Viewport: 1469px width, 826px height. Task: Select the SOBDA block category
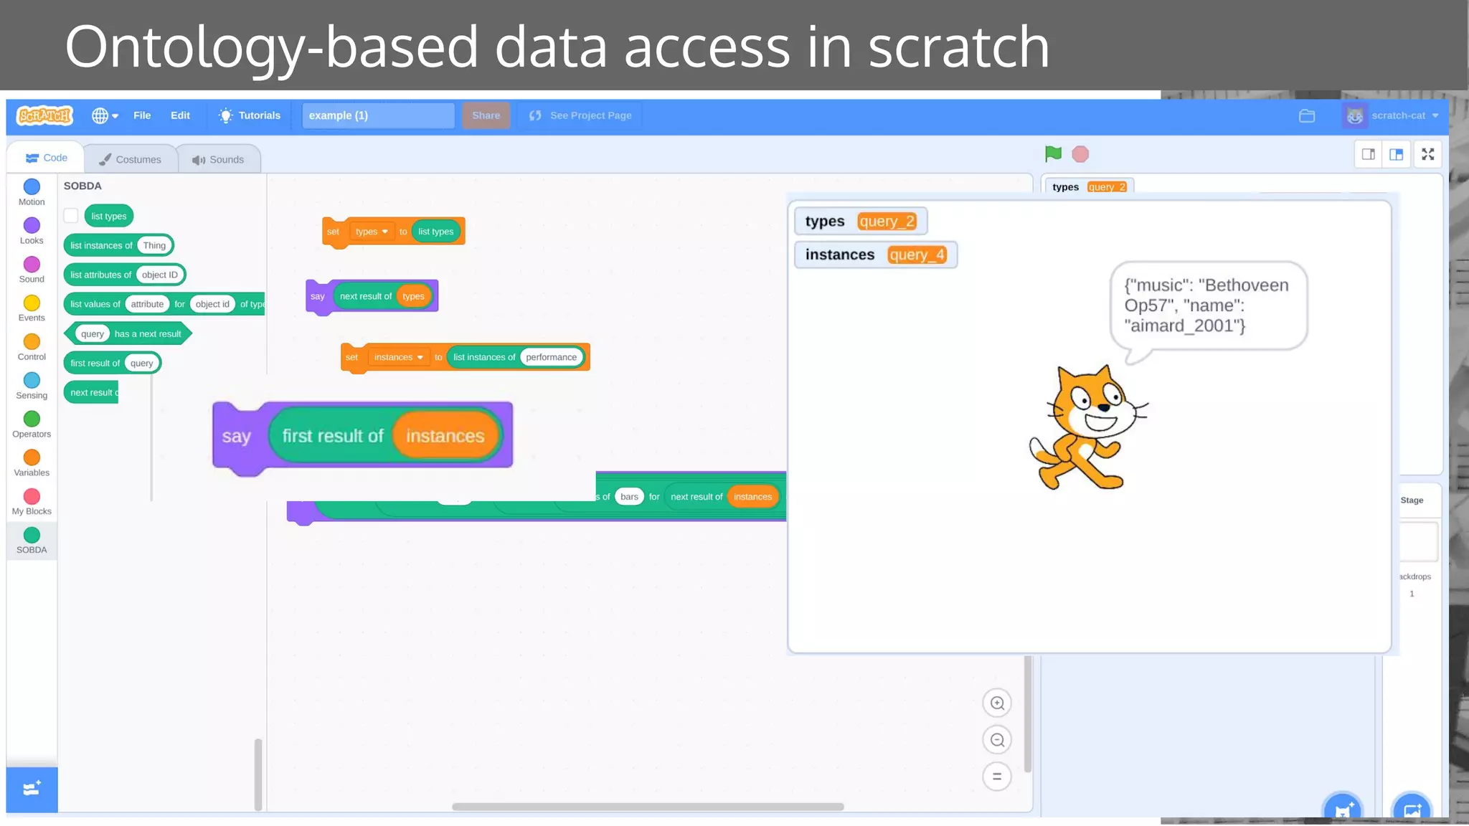tap(32, 541)
